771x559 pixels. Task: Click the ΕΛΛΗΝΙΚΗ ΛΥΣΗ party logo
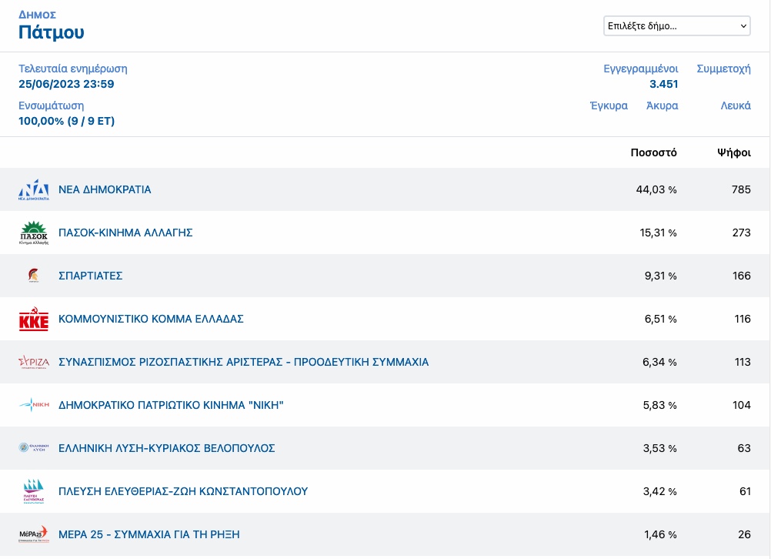pos(34,448)
